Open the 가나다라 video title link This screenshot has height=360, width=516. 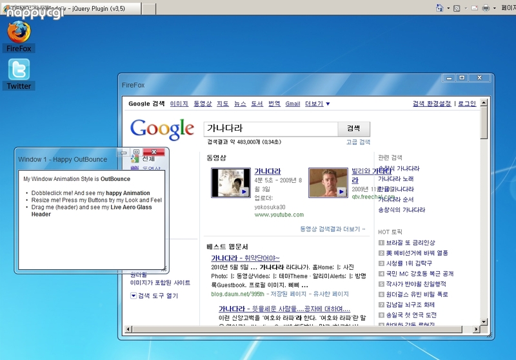pyautogui.click(x=268, y=171)
